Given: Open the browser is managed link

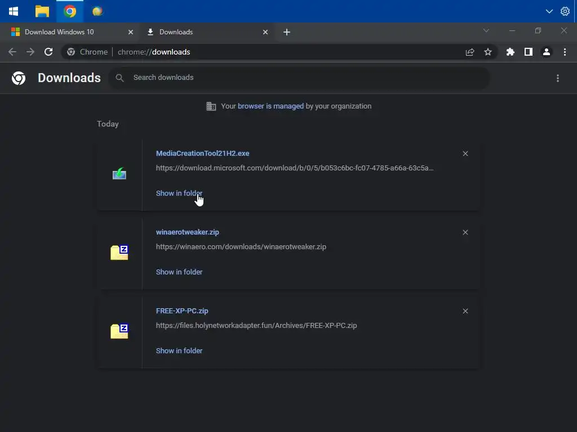Looking at the screenshot, I should (x=271, y=106).
